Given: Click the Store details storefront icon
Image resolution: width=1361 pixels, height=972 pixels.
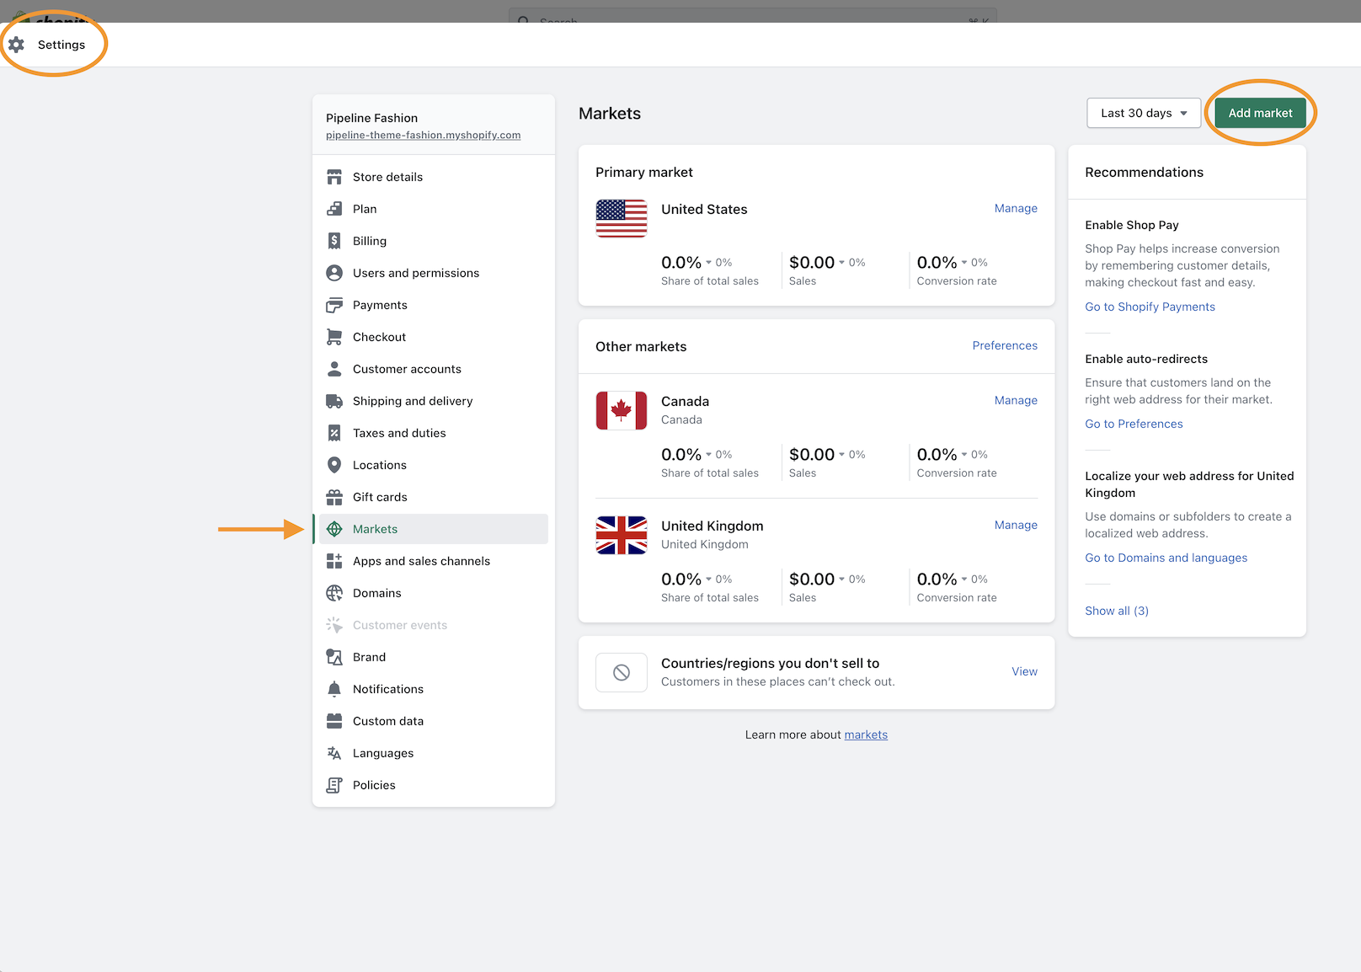Looking at the screenshot, I should pos(334,177).
